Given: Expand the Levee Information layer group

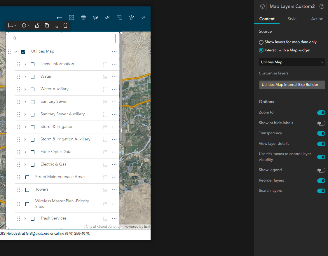Looking at the screenshot, I should point(25,64).
